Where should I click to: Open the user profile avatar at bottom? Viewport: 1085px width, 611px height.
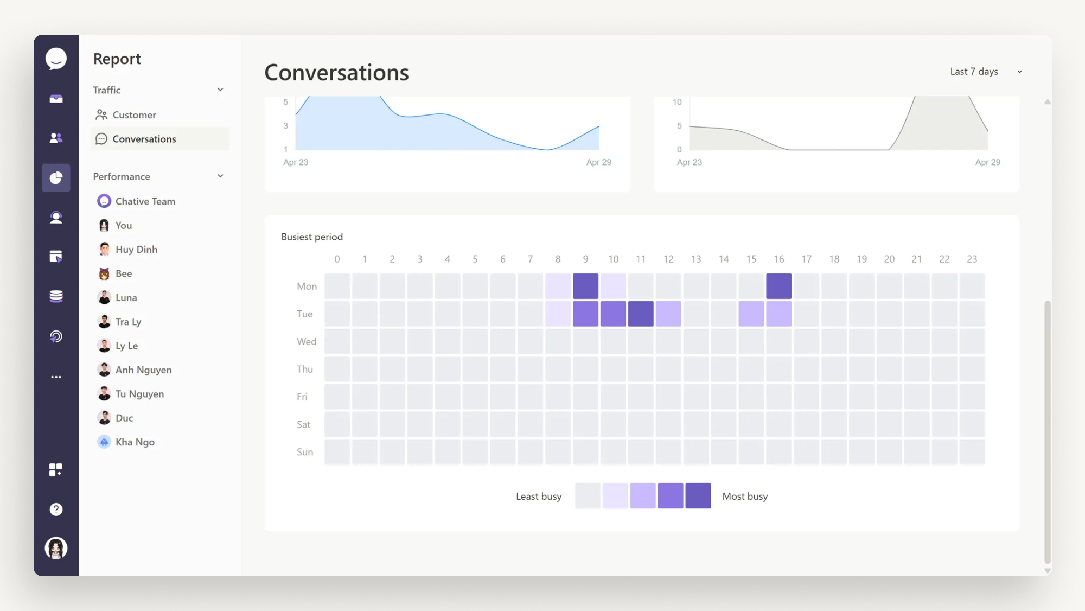pyautogui.click(x=56, y=548)
